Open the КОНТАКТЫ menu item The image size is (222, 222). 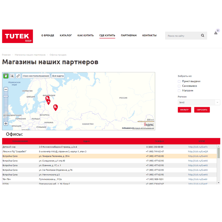(x=149, y=36)
